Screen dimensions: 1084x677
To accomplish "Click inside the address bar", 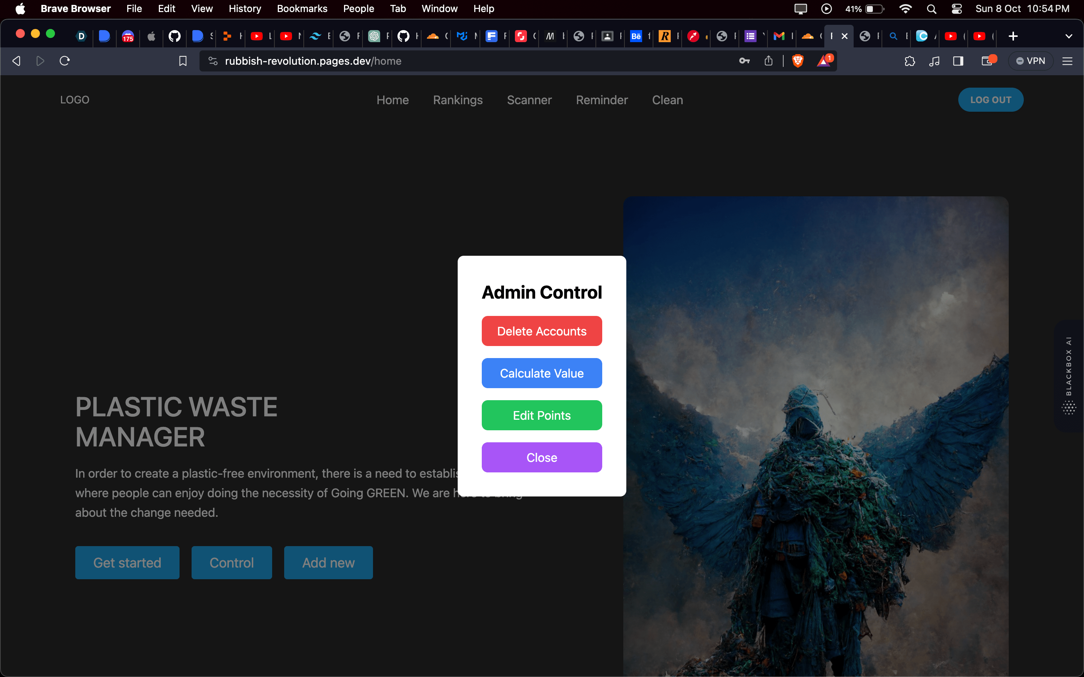I will [448, 61].
